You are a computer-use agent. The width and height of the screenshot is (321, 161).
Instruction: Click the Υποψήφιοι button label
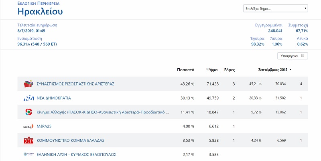290,56
